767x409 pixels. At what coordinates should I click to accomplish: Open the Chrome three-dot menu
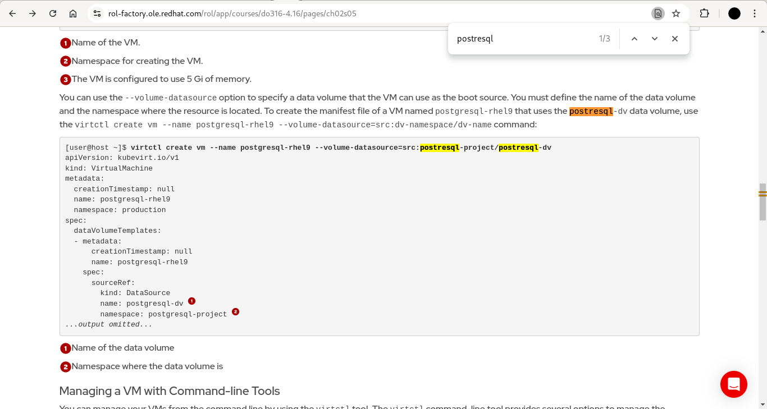coord(755,13)
